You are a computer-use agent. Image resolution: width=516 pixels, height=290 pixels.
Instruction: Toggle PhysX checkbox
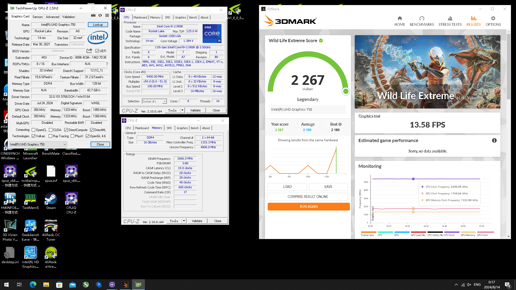tap(72, 136)
